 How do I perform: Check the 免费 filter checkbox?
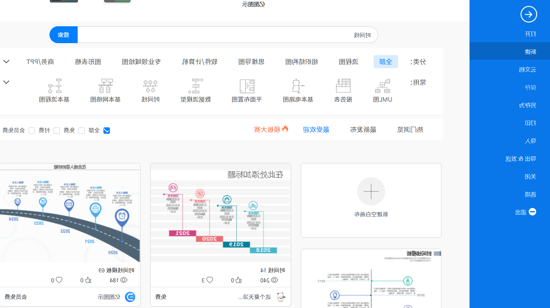click(x=81, y=130)
